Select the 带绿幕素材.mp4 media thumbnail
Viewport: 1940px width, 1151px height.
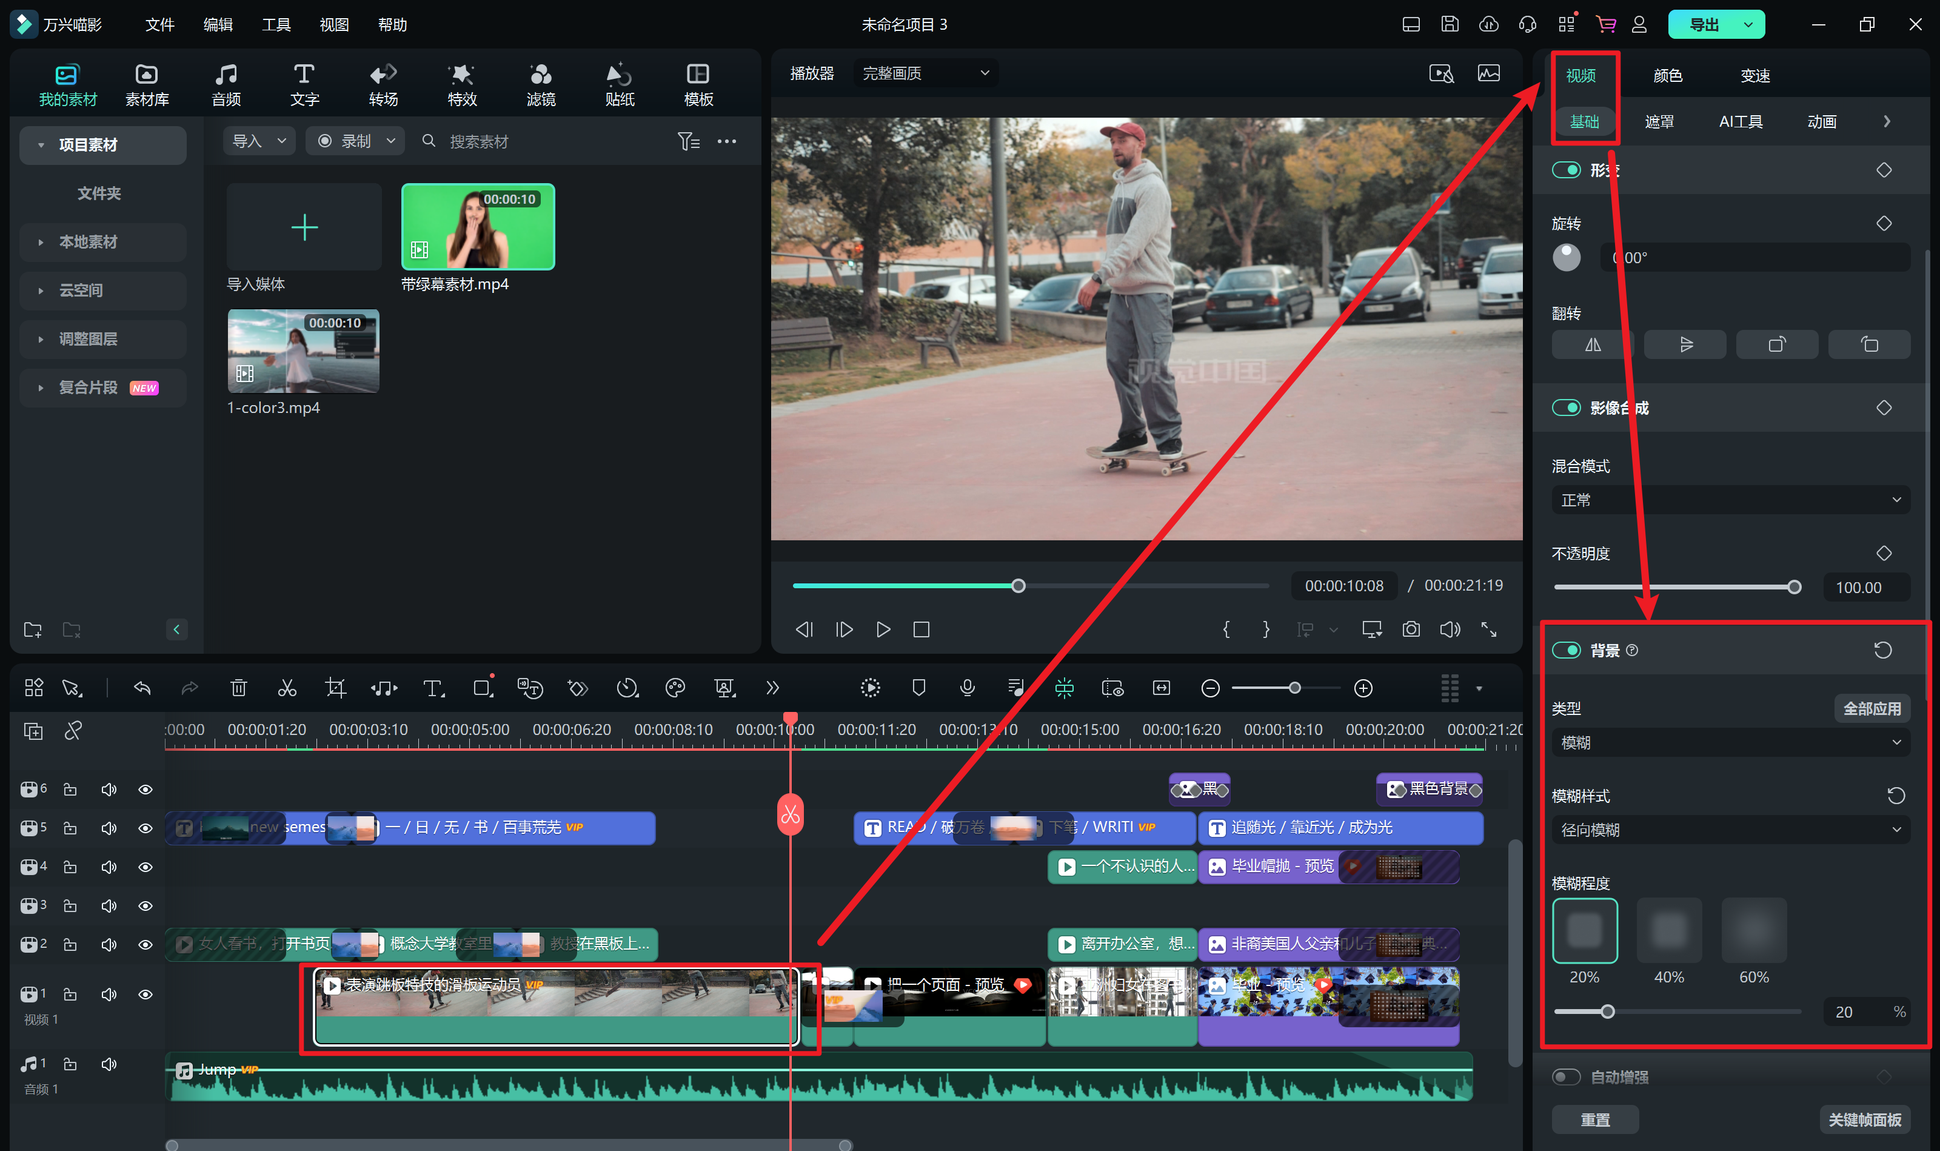coord(478,226)
